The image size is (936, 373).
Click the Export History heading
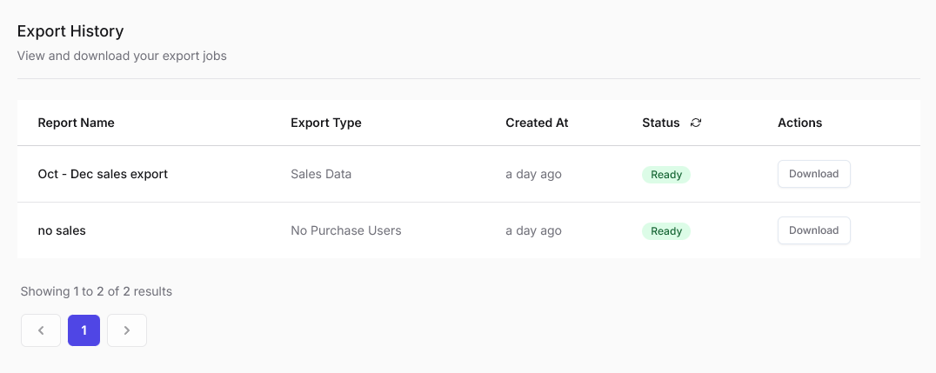[x=70, y=31]
